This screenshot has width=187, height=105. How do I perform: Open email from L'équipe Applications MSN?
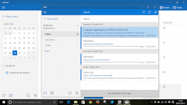[119, 32]
